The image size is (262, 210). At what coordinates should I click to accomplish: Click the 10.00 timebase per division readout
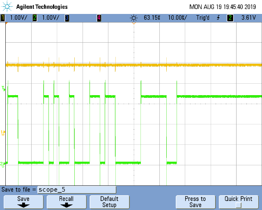pos(177,18)
